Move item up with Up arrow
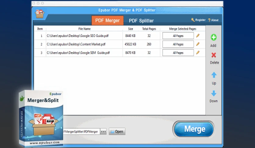The height and width of the screenshot is (148, 255). click(214, 75)
